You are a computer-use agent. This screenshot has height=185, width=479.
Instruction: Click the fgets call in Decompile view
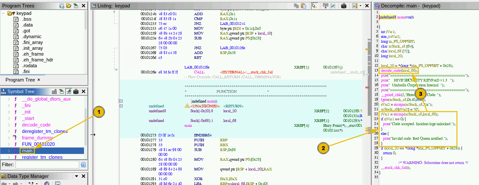385,100
